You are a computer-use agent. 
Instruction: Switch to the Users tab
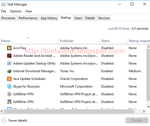tap(78, 18)
